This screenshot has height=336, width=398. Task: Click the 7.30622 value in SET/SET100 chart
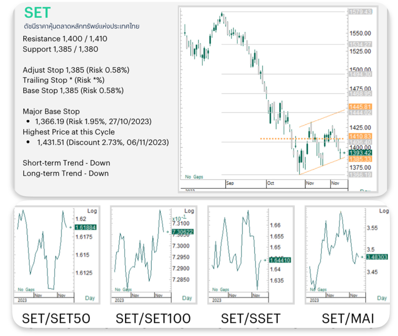click(183, 232)
